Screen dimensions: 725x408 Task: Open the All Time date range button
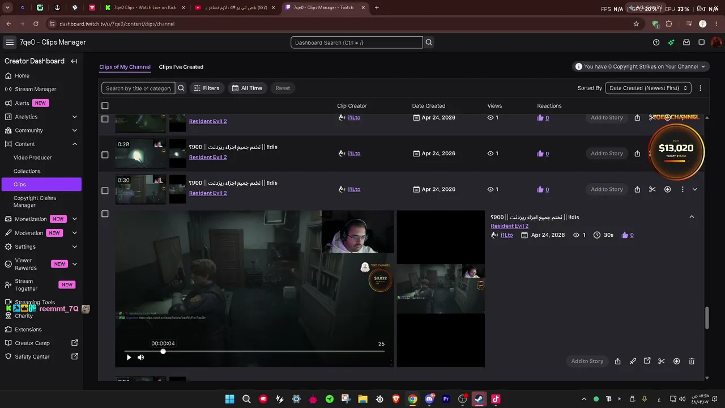pyautogui.click(x=247, y=88)
